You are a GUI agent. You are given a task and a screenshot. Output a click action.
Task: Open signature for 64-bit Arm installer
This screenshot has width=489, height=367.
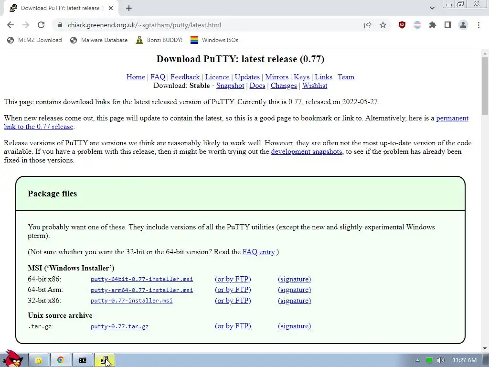pos(294,290)
